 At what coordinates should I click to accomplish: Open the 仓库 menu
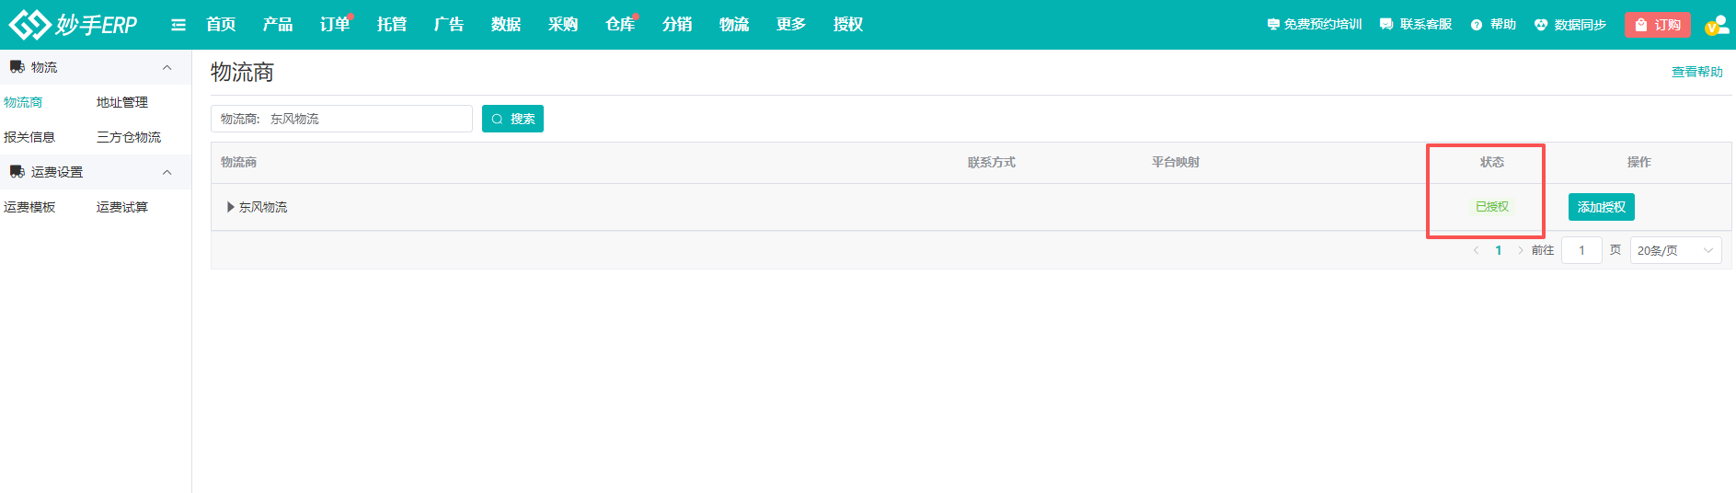coord(620,24)
